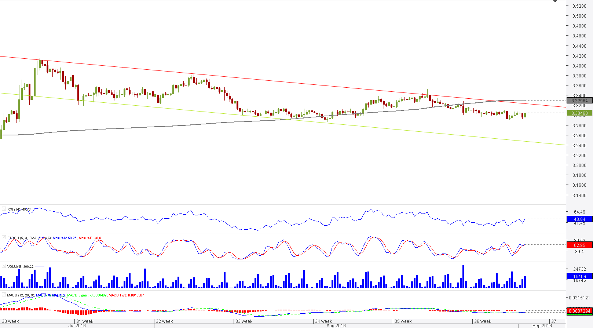Click the Slow %K: 58.26 value
This screenshot has width=593, height=328.
pyautogui.click(x=65, y=238)
